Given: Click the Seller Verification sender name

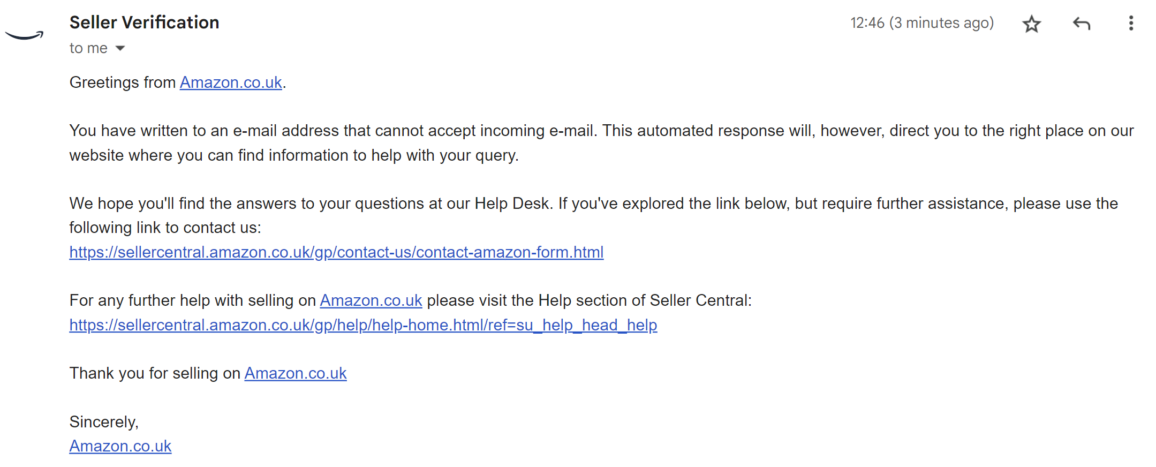Looking at the screenshot, I should [x=144, y=22].
